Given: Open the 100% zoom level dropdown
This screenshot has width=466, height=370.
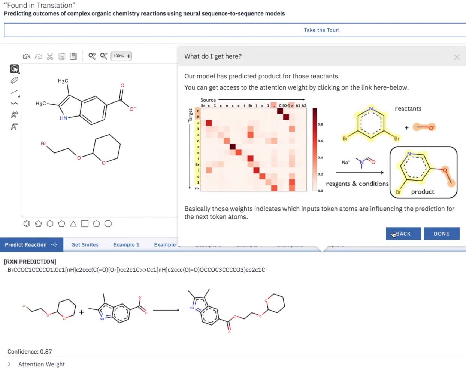Looking at the screenshot, I should [121, 56].
